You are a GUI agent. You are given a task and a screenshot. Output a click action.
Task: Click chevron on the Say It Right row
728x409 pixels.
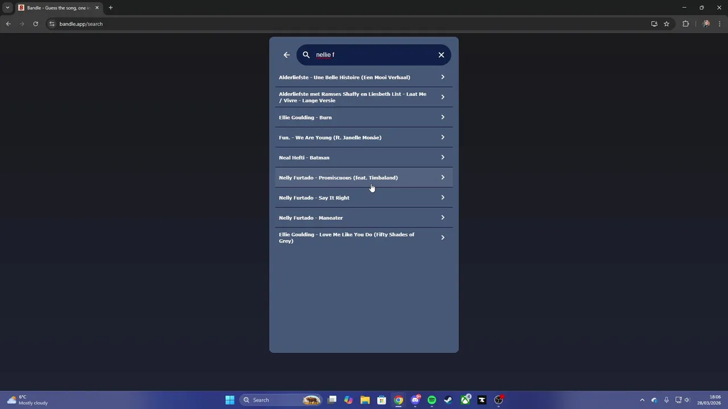[x=442, y=198]
